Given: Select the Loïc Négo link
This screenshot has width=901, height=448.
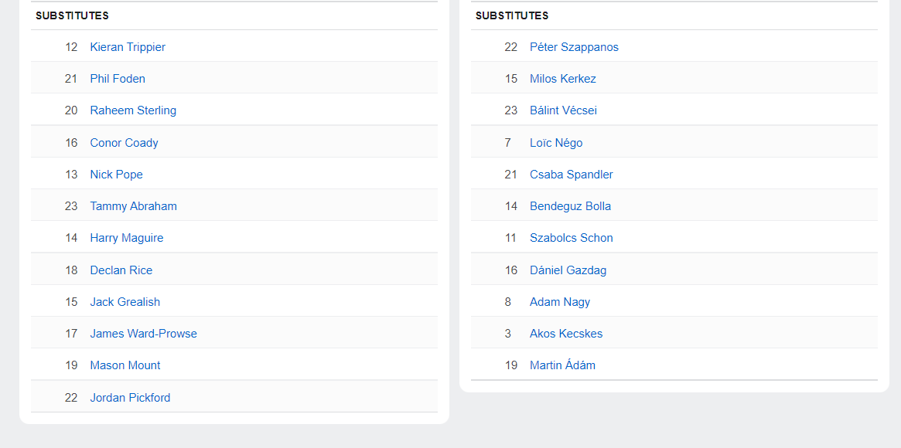Looking at the screenshot, I should pyautogui.click(x=556, y=143).
